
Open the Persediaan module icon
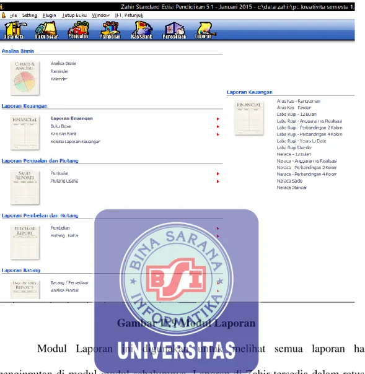click(x=174, y=30)
